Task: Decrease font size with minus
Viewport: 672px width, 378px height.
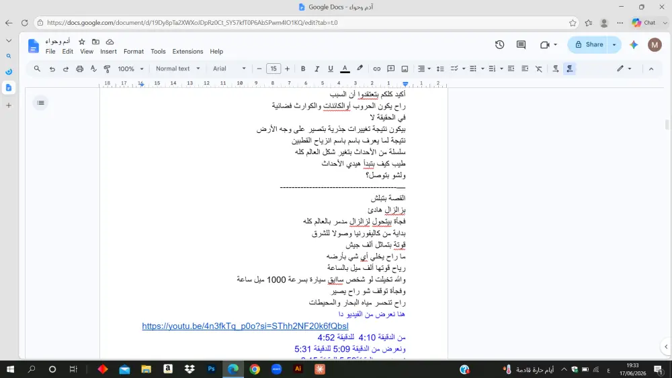Action: 259,68
